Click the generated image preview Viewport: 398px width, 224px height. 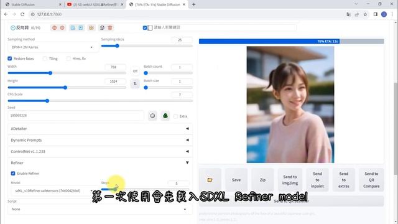[x=290, y=105]
